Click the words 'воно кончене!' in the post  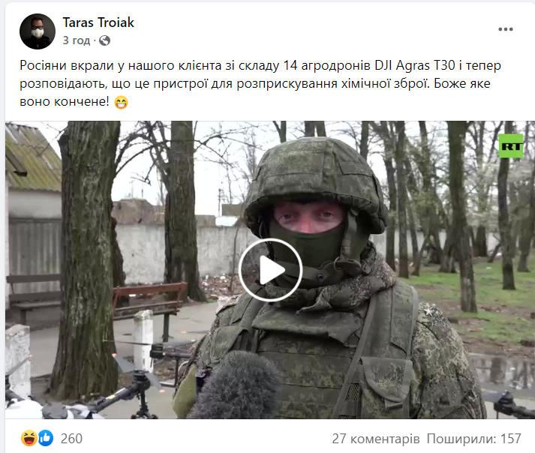(65, 101)
